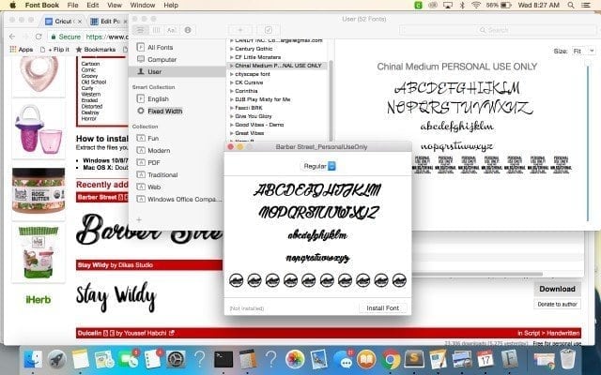Expand the Corinthia font family
601x375 pixels.
pyautogui.click(x=232, y=91)
